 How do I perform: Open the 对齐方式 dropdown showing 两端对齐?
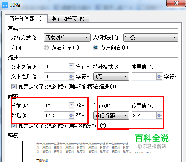point(67,37)
